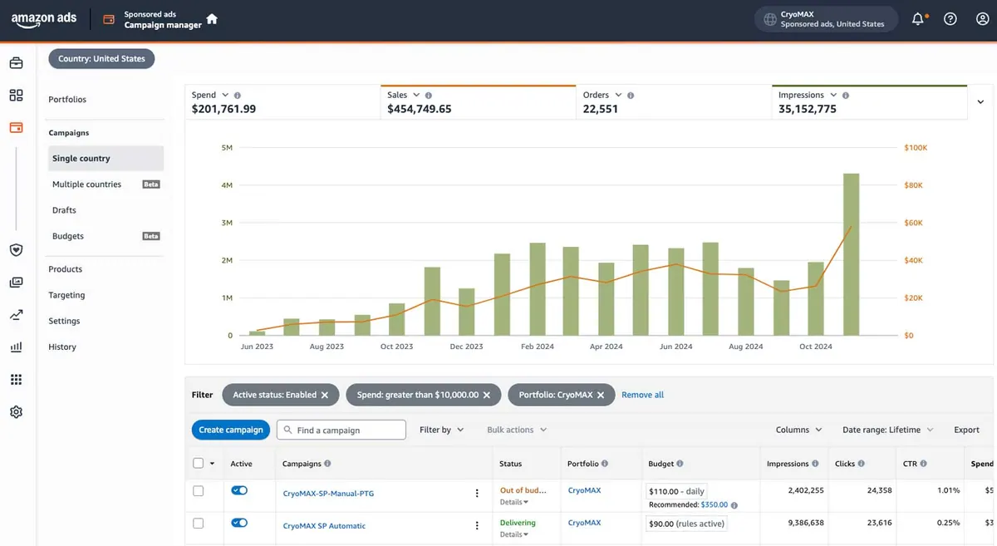The height and width of the screenshot is (546, 997).
Task: Open Portfolios in the left navigation
Action: (67, 100)
